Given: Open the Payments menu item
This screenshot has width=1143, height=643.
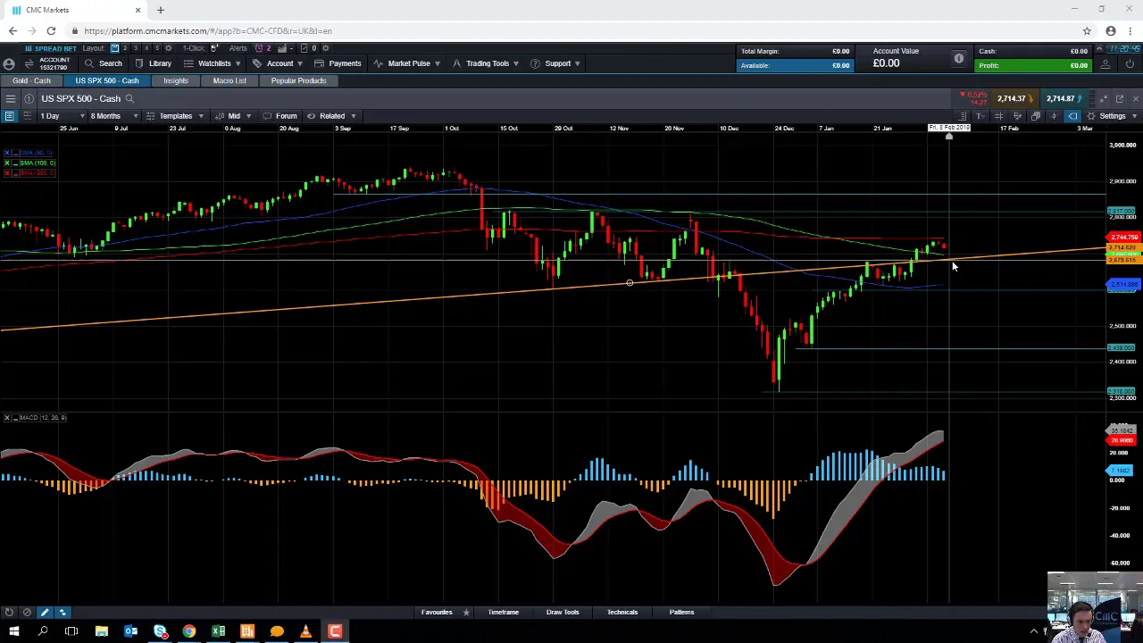Looking at the screenshot, I should 337,63.
